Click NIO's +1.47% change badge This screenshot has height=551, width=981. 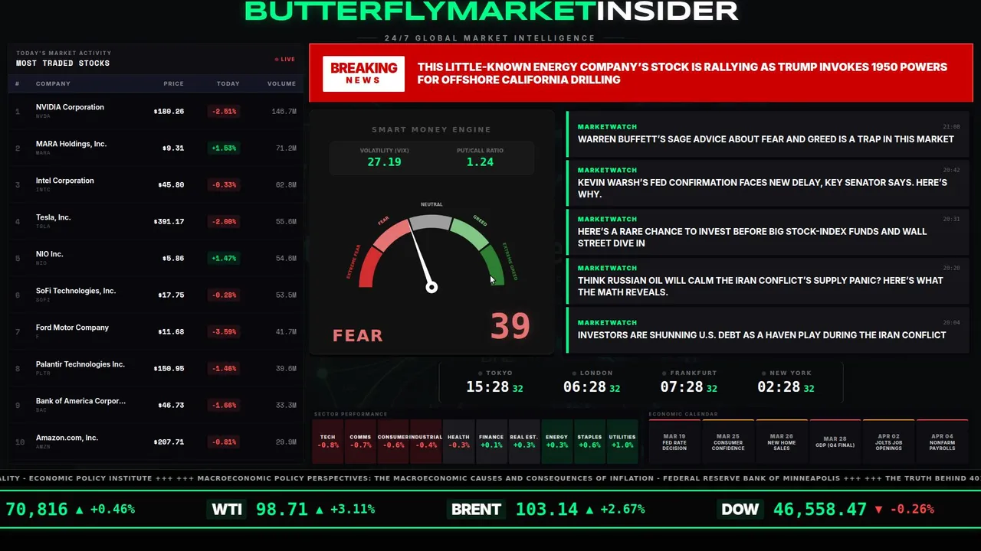point(224,258)
